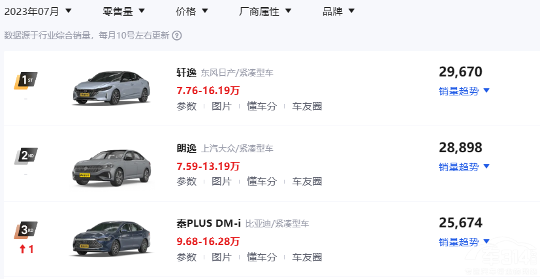540x279 pixels.
Task: Expand the 零售量 filter dropdown
Action: coord(124,11)
